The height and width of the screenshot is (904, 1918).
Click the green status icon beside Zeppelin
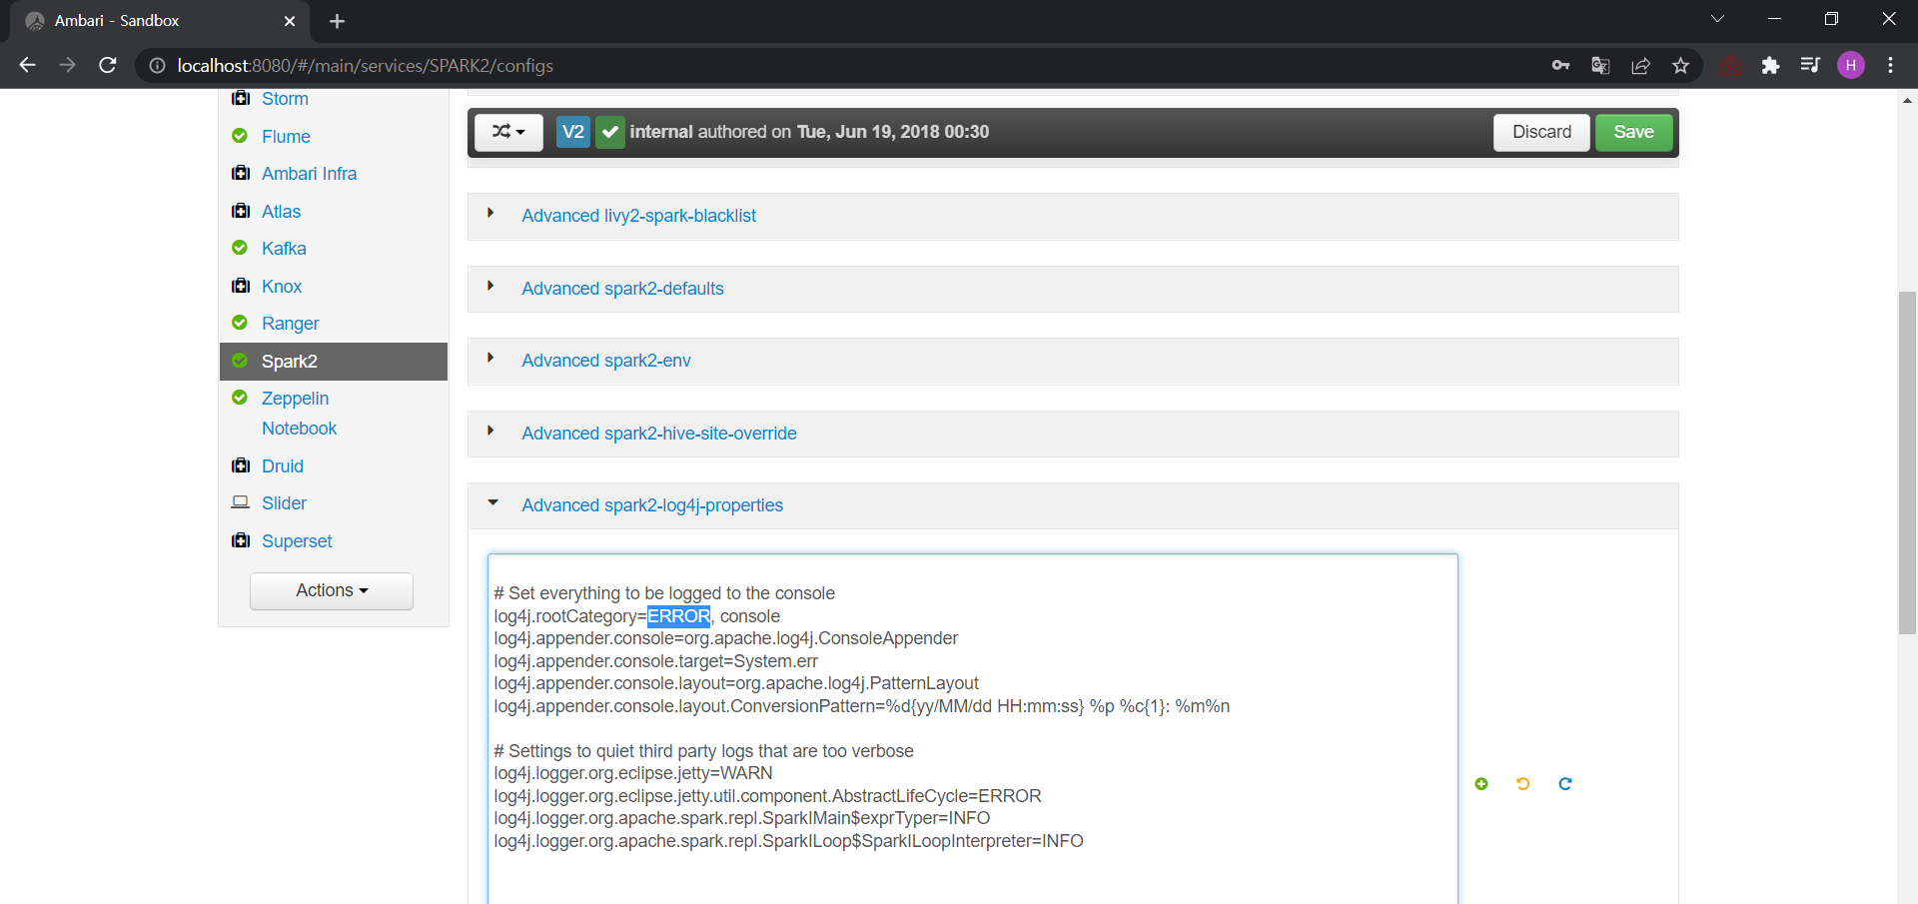(240, 398)
